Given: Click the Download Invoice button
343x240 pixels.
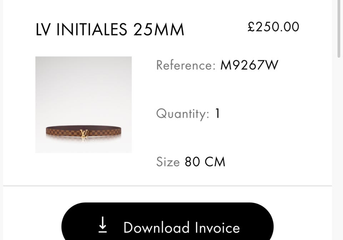Looking at the screenshot, I should coord(167,222).
